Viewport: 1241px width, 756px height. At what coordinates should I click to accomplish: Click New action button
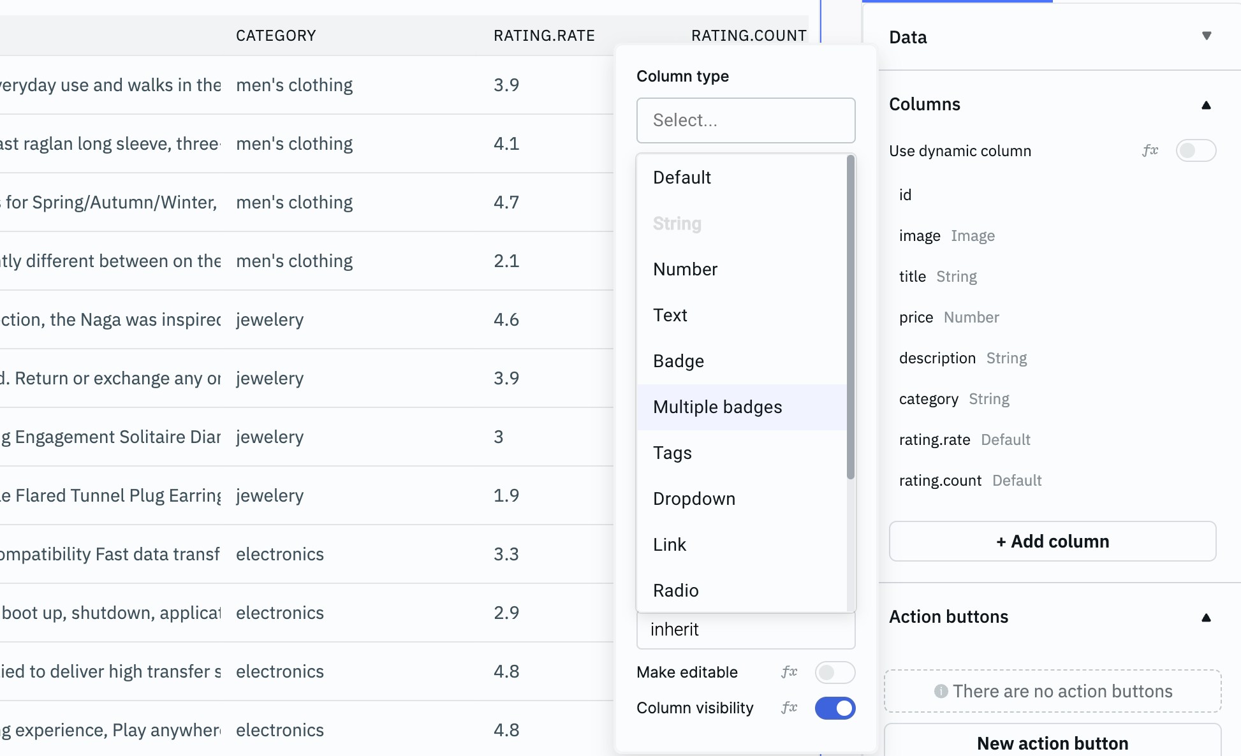coord(1052,743)
